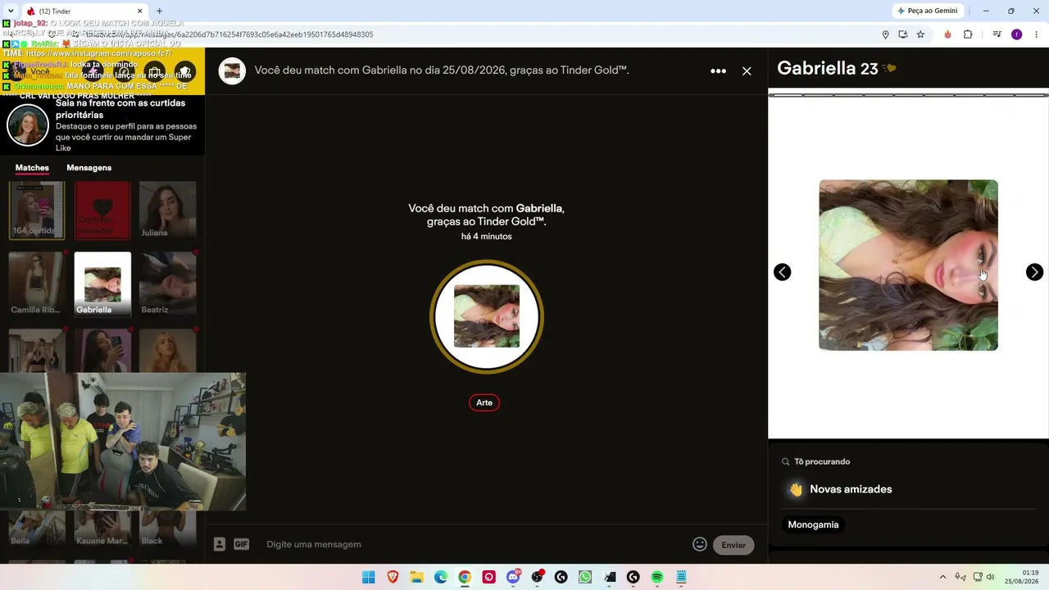
Task: Open the Camille match thumbnail
Action: coord(37,284)
